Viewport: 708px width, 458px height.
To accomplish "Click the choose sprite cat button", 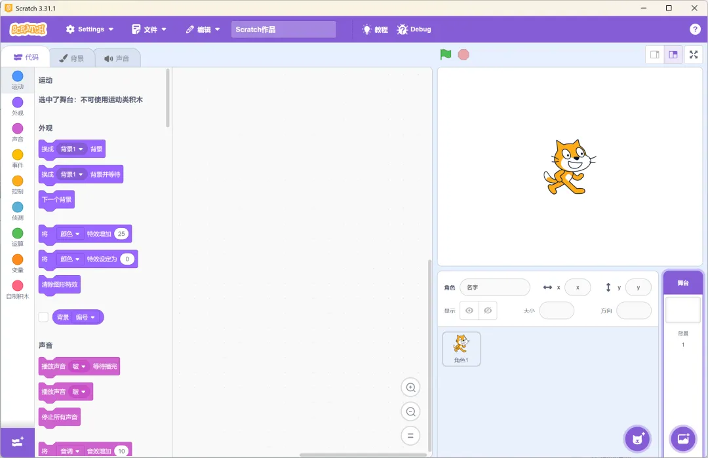I will coord(638,438).
